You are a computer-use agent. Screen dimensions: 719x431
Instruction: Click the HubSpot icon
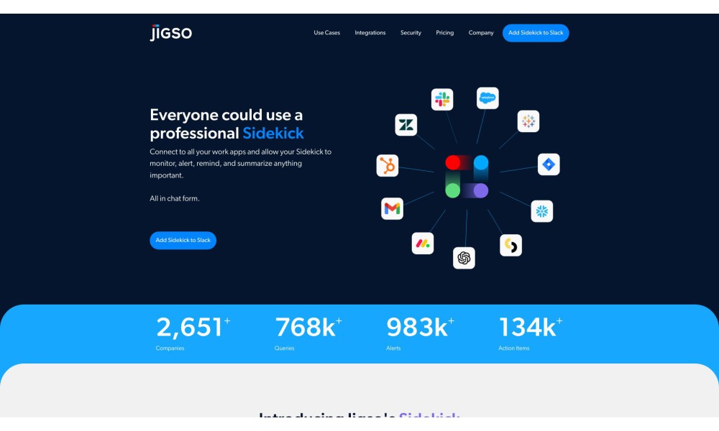pyautogui.click(x=388, y=165)
